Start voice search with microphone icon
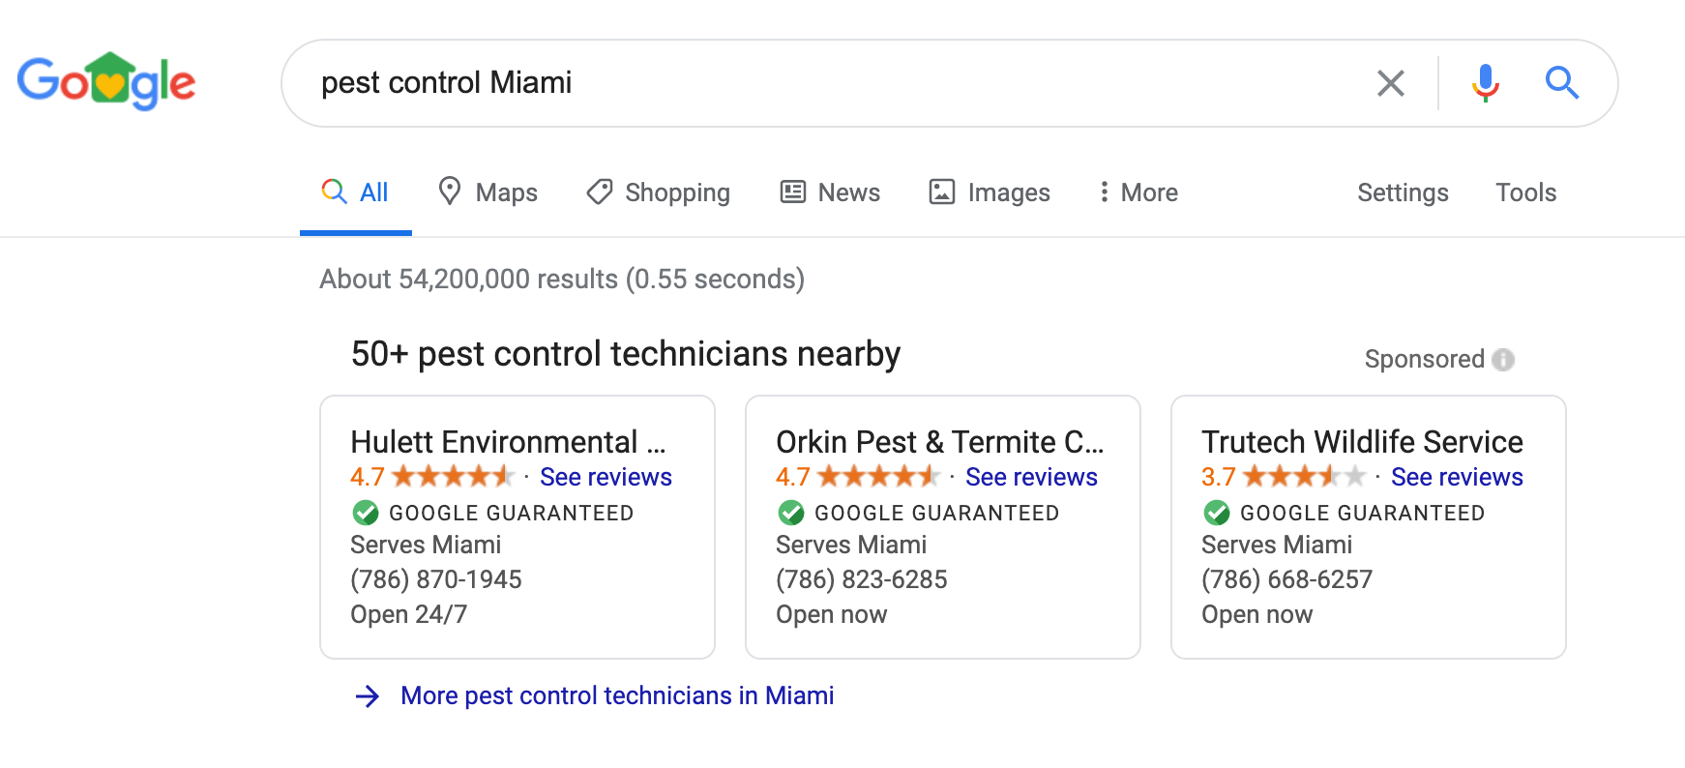The height and width of the screenshot is (768, 1685). pos(1485,83)
